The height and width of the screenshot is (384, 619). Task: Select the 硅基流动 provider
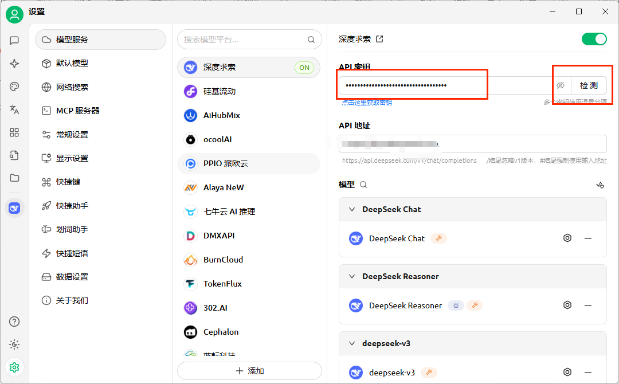(x=249, y=92)
